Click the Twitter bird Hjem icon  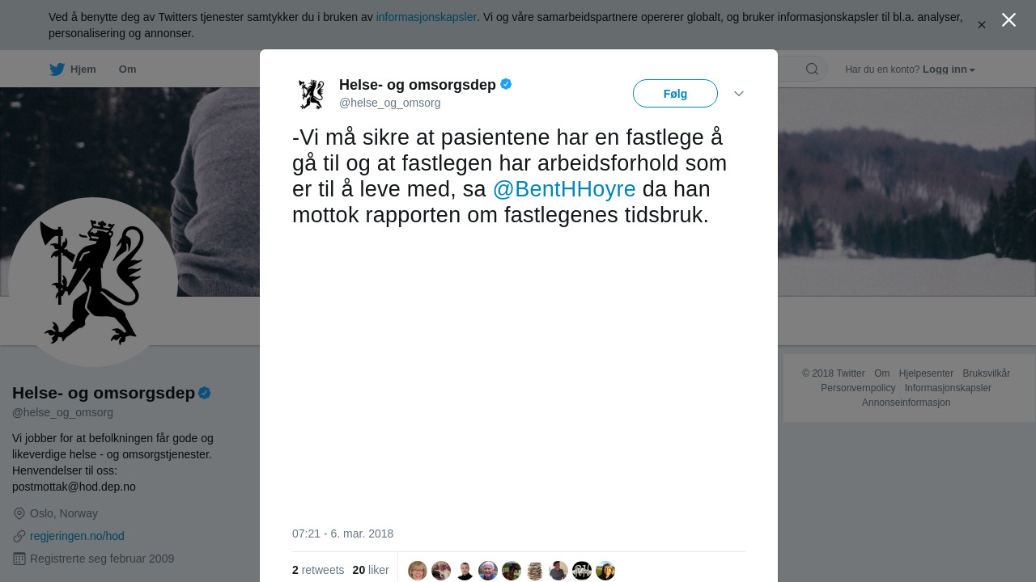(57, 70)
